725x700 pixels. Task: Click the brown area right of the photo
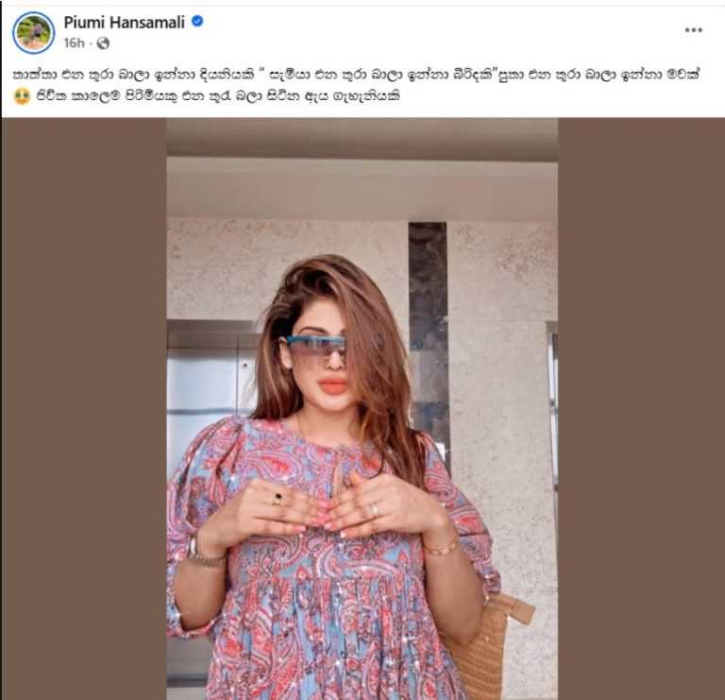641,408
